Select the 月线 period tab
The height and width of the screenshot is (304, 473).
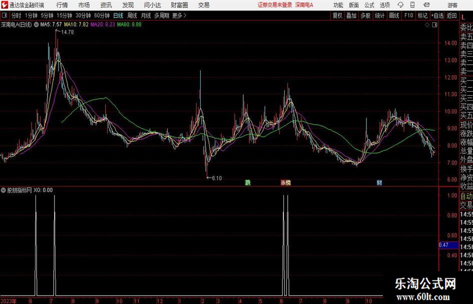[x=146, y=15]
